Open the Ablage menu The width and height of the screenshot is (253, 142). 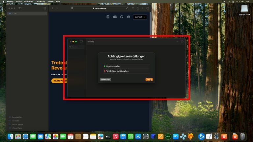point(19,1)
